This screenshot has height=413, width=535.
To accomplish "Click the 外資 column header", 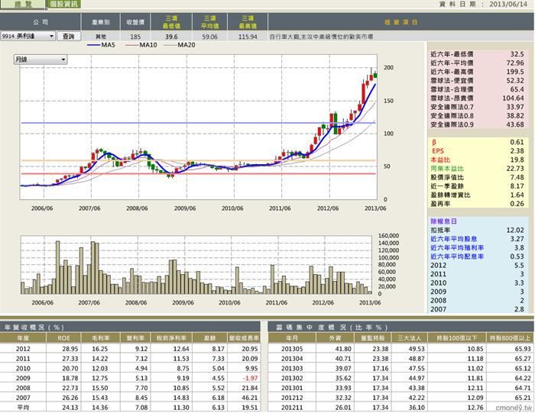I will pos(333,338).
